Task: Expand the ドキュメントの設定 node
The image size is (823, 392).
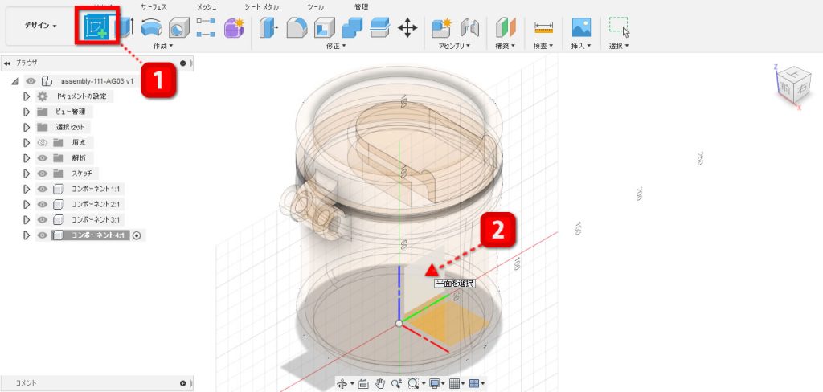Action: pyautogui.click(x=27, y=96)
